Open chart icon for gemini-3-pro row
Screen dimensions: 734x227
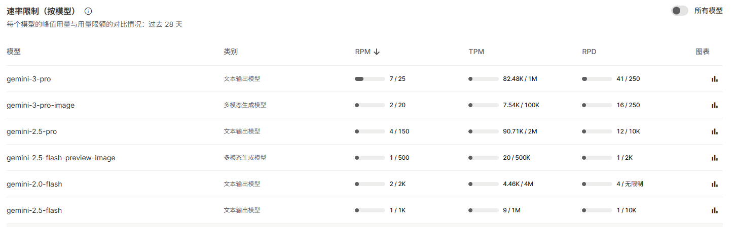pos(715,79)
